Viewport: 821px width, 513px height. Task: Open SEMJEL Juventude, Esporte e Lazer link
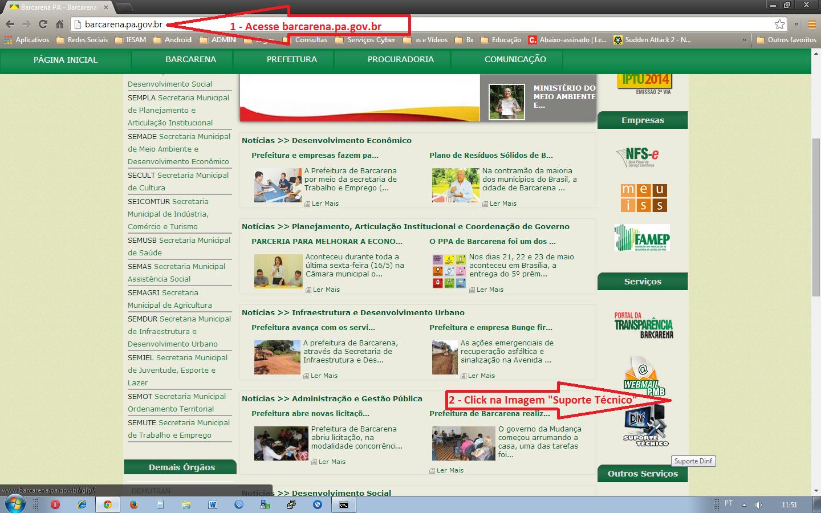(x=177, y=370)
